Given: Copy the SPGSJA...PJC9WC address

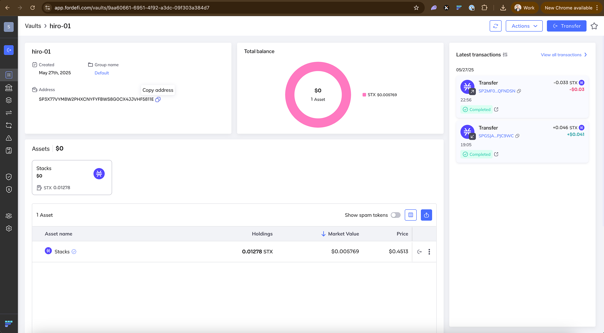Looking at the screenshot, I should point(518,136).
